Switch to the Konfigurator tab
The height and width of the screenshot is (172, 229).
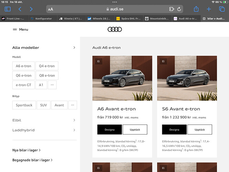click(43, 19)
